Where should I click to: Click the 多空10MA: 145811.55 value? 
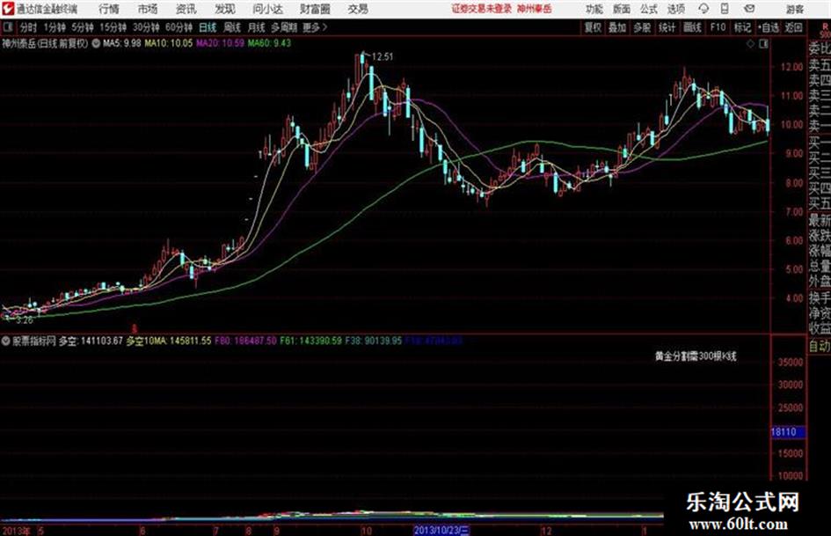click(x=169, y=341)
